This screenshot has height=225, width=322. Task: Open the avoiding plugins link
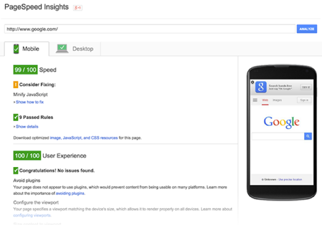click(70, 193)
